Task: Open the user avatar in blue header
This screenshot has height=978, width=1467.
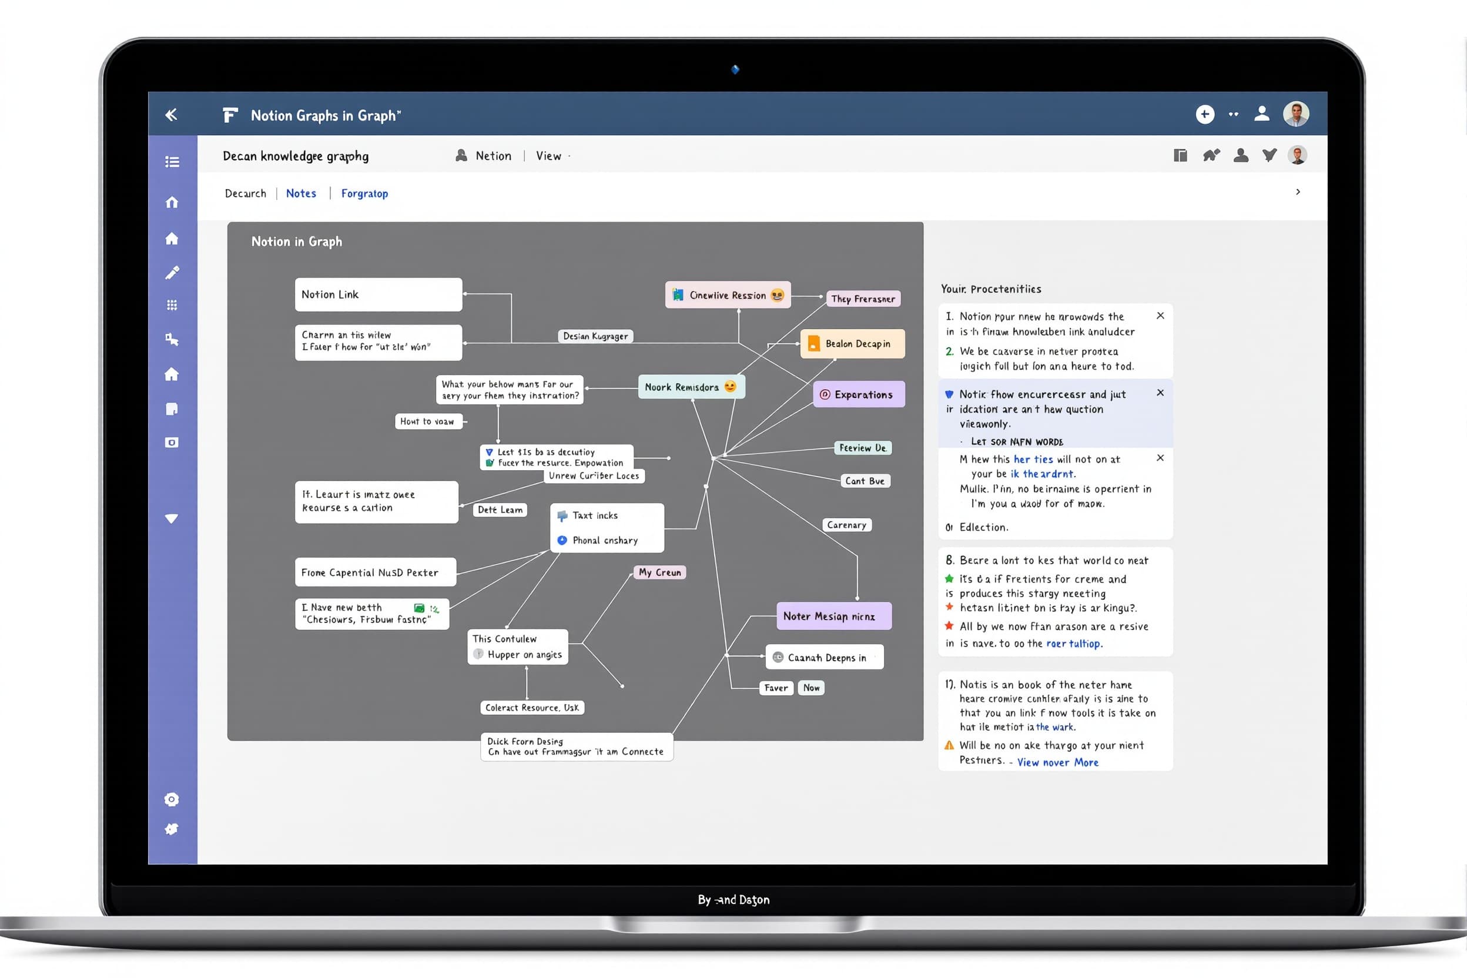Action: (1296, 114)
